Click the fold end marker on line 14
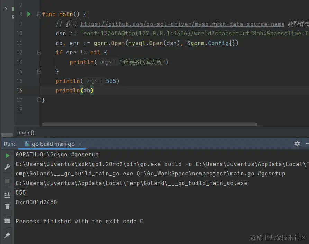The width and height of the screenshot is (309, 244). 39,71
